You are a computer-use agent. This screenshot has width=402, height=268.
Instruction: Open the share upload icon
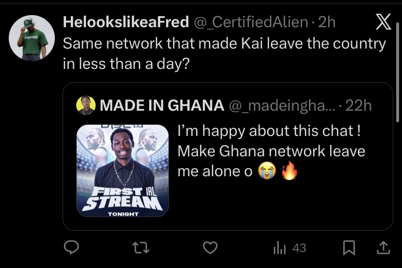pos(384,248)
